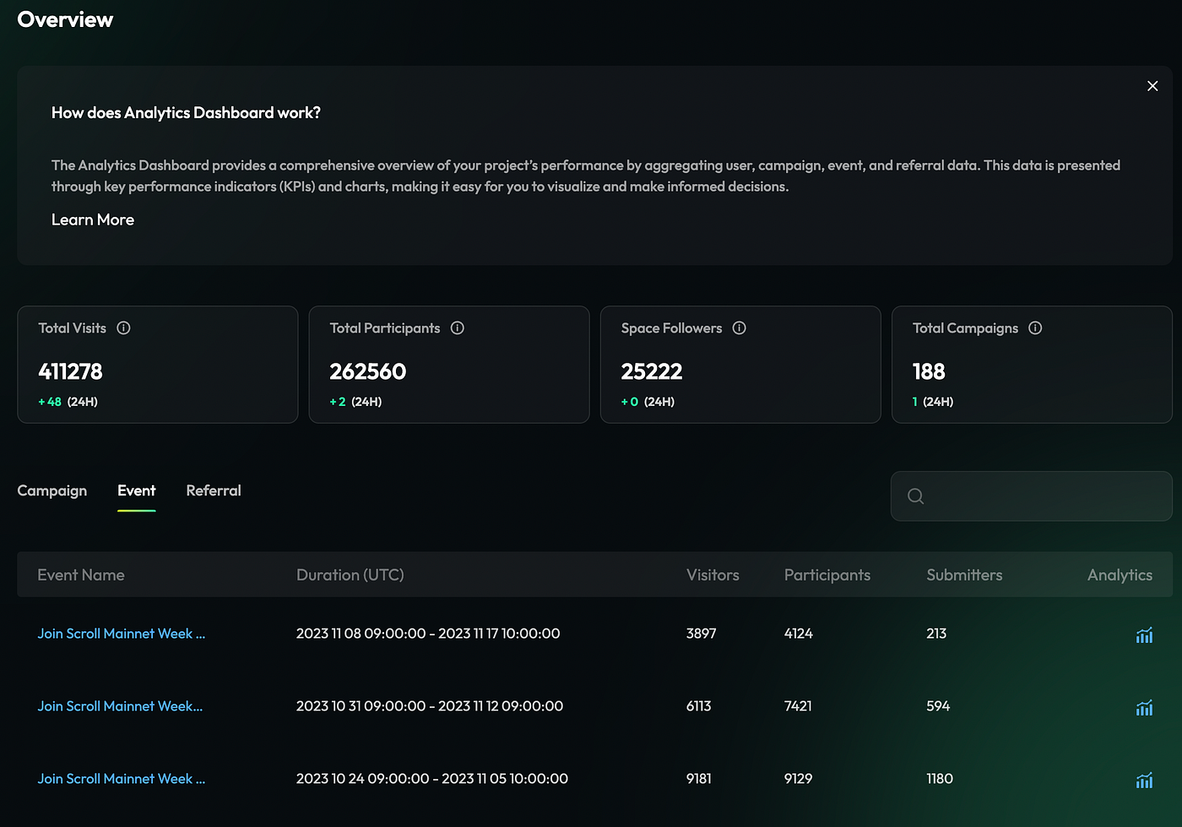The image size is (1182, 827).
Task: Click the Learn More link
Action: point(93,220)
